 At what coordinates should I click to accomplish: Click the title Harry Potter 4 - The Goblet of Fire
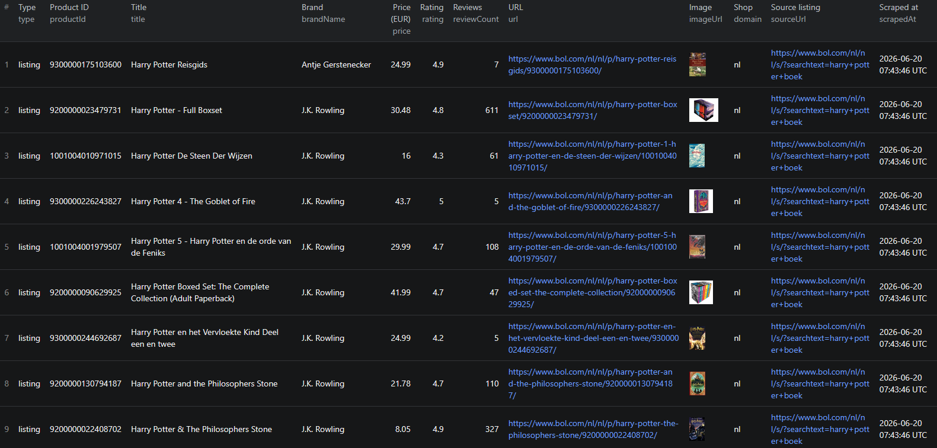pos(193,201)
